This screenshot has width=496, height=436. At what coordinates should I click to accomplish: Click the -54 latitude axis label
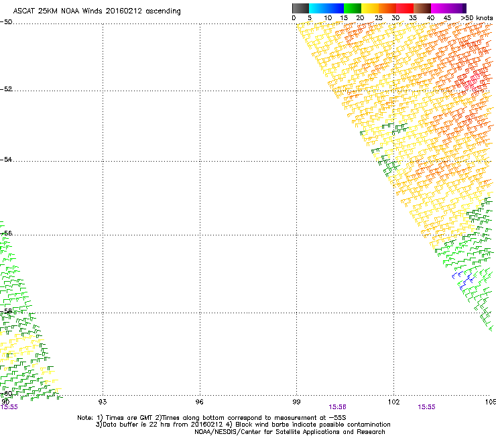[x=6, y=159]
